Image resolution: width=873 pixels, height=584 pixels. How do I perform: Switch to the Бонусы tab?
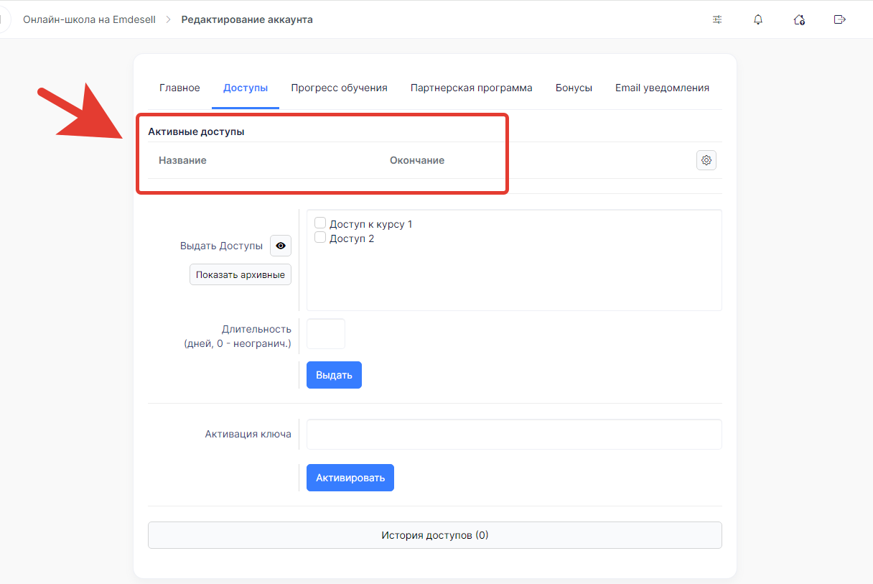point(574,88)
